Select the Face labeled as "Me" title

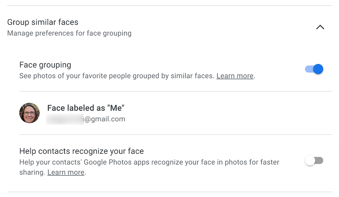[x=86, y=108]
